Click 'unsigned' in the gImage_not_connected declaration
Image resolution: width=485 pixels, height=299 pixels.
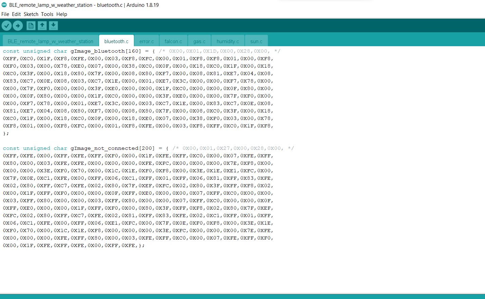point(37,148)
